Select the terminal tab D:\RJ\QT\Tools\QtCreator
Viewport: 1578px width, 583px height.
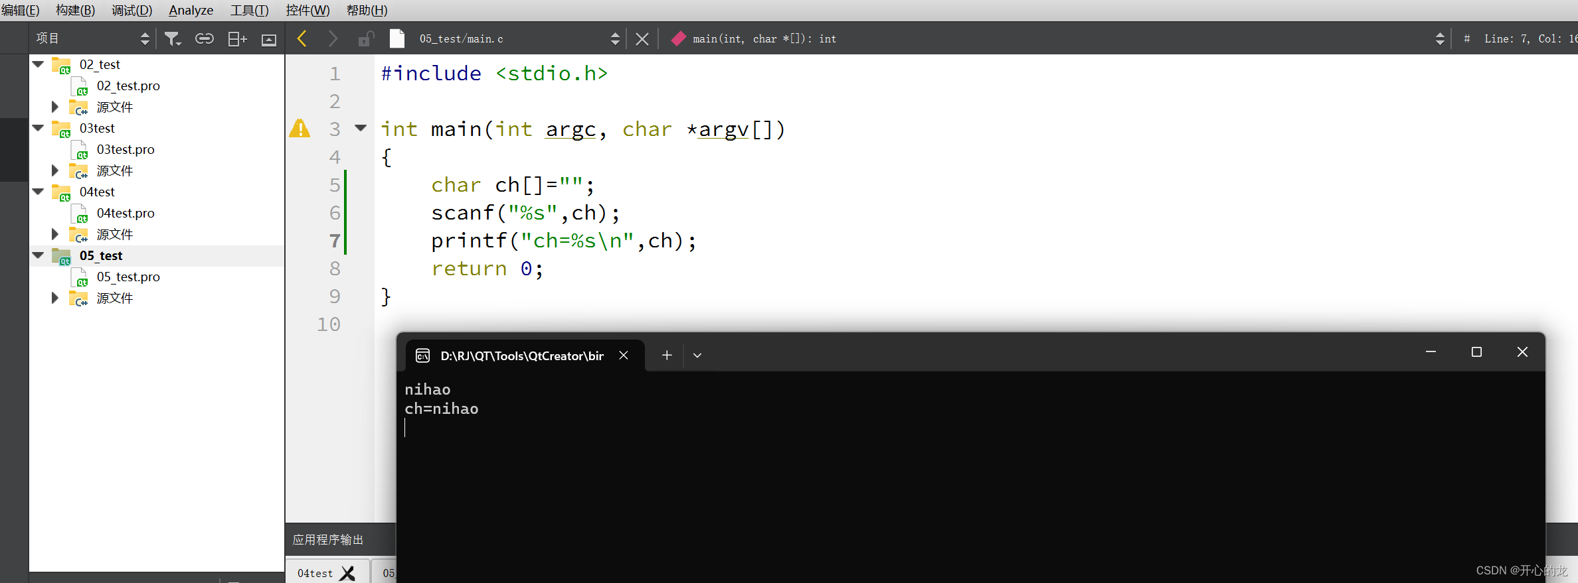524,356
